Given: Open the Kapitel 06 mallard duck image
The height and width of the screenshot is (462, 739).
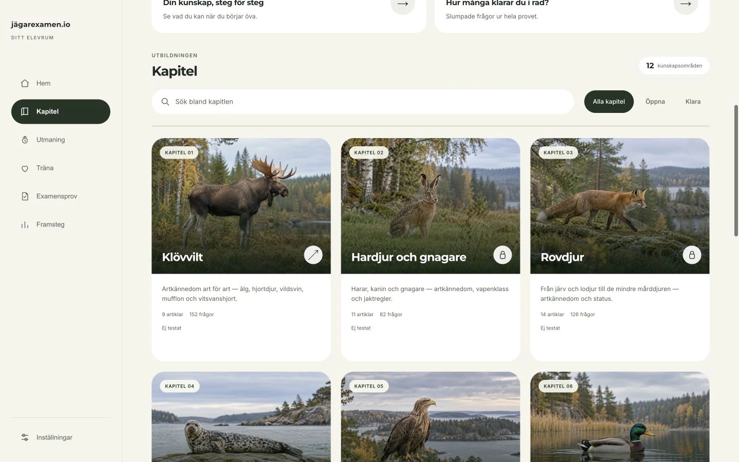Looking at the screenshot, I should pos(620,417).
